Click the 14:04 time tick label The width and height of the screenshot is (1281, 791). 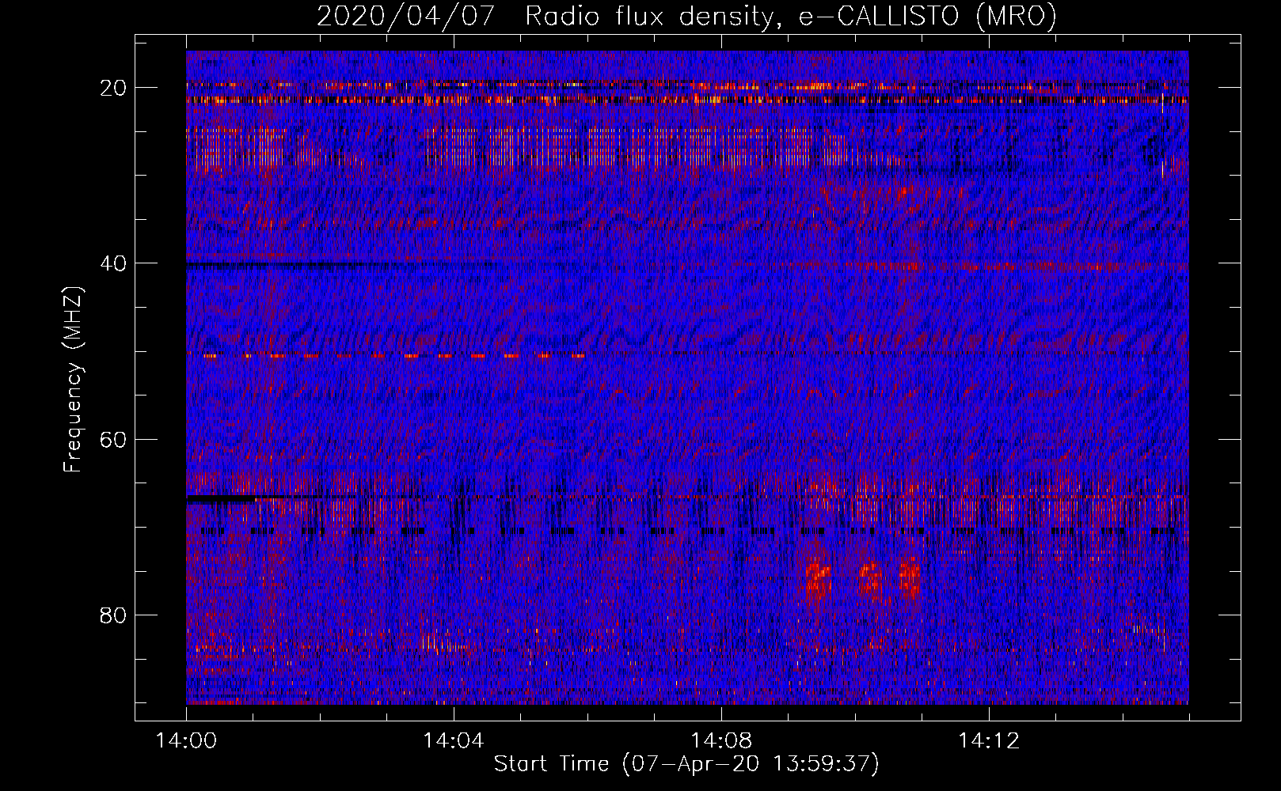point(453,741)
